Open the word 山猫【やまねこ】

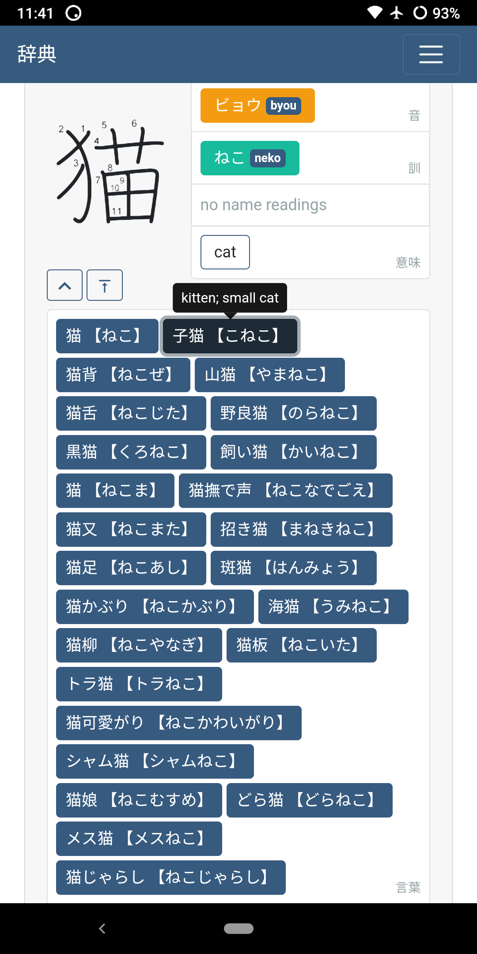(x=269, y=375)
